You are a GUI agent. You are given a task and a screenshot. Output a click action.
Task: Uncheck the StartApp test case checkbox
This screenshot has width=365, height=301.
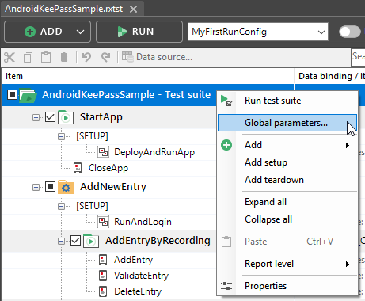(x=50, y=117)
